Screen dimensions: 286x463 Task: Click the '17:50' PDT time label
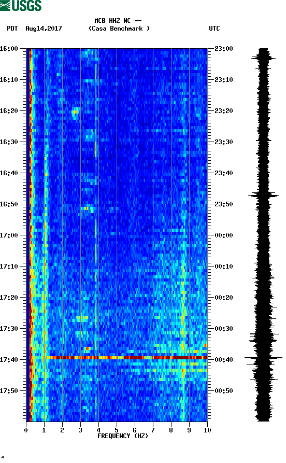9,390
